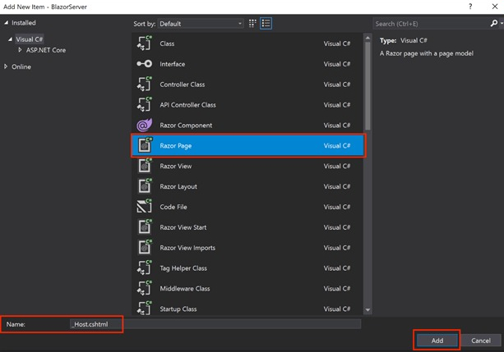Open the Sort by Default dropdown

201,24
